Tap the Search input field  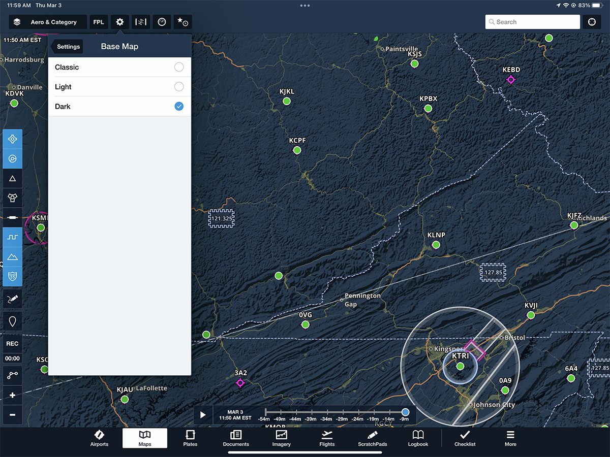click(532, 22)
